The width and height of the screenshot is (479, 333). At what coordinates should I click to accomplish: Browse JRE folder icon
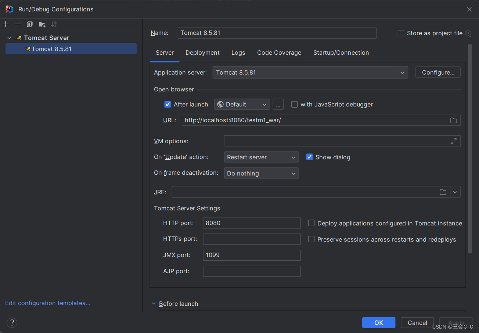(443, 192)
